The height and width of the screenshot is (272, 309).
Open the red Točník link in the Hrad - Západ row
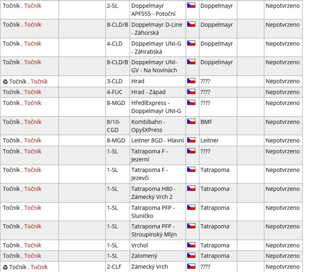33,92
